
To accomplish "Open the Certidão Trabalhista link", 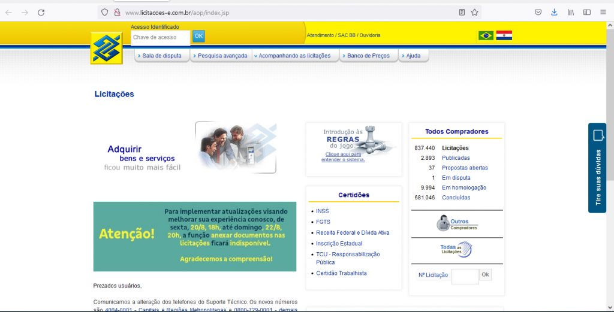I will pyautogui.click(x=341, y=273).
